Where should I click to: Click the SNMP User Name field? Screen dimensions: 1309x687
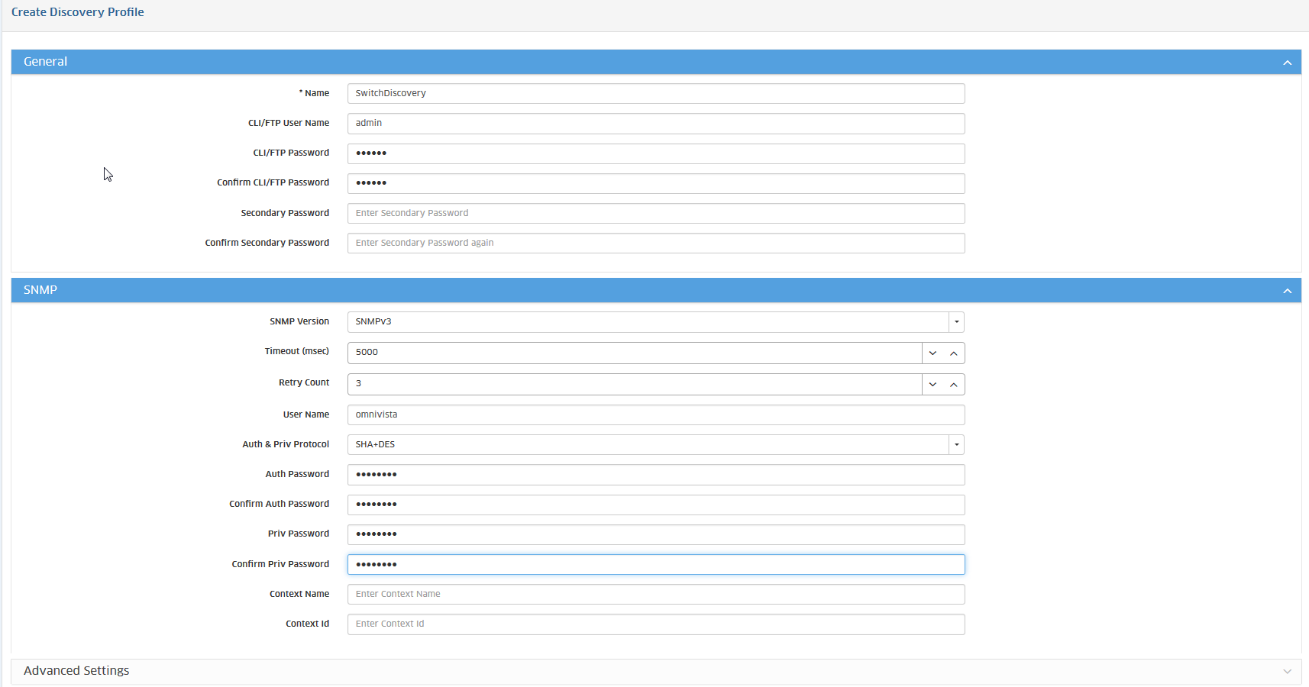655,414
